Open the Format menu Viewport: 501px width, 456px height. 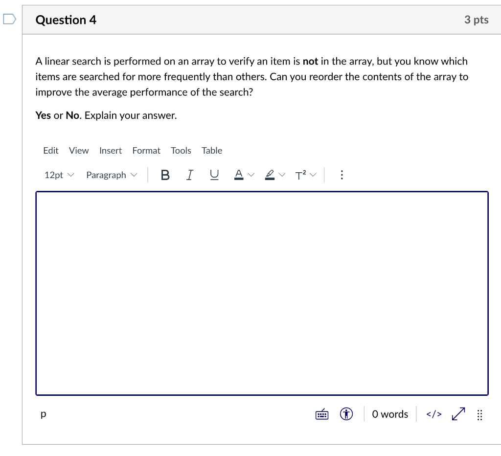pyautogui.click(x=146, y=150)
